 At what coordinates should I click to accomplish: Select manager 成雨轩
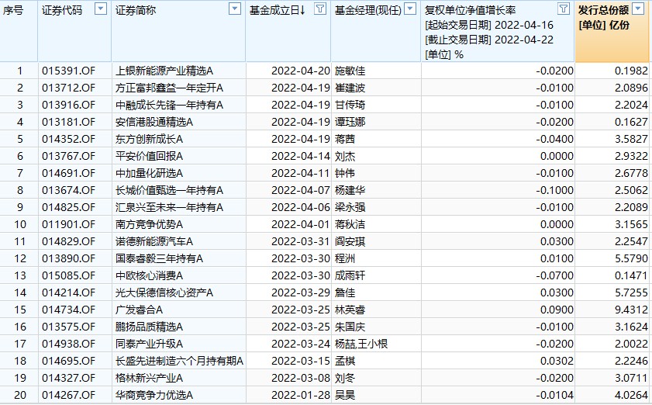tap(350, 275)
